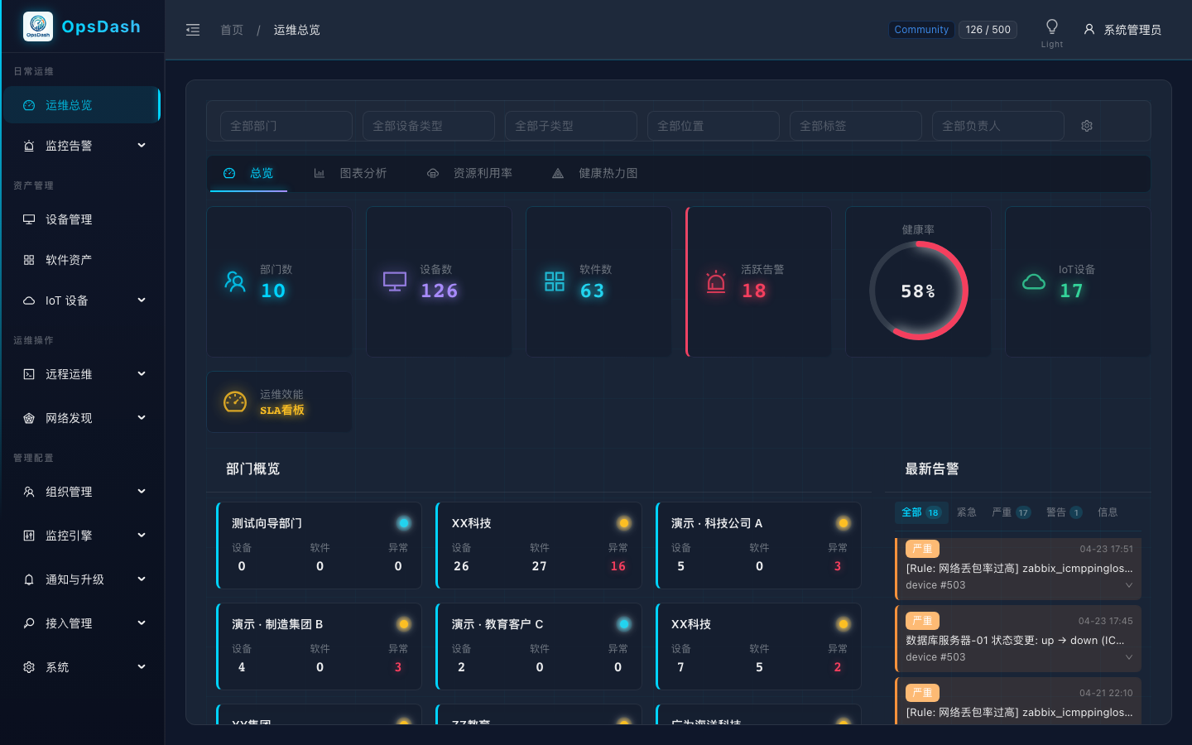Open 软件资产 in the sidebar
Viewport: 1192px width, 745px height.
pyautogui.click(x=81, y=260)
